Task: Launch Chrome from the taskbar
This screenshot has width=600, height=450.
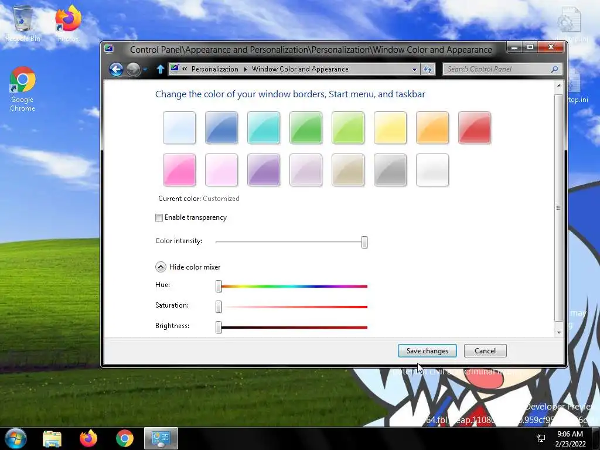Action: pyautogui.click(x=125, y=438)
